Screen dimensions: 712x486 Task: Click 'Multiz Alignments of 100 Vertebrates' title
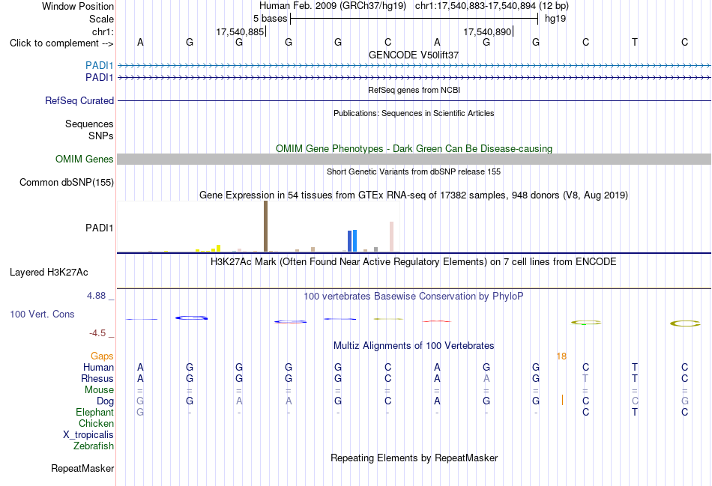pyautogui.click(x=414, y=346)
